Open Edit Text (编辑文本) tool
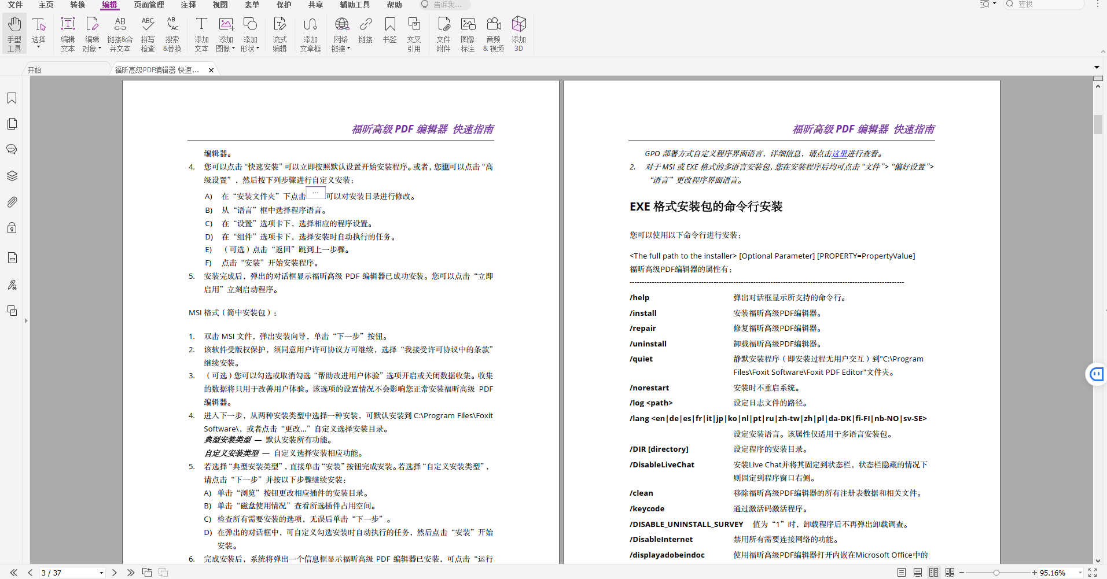This screenshot has width=1107, height=579. (68, 34)
